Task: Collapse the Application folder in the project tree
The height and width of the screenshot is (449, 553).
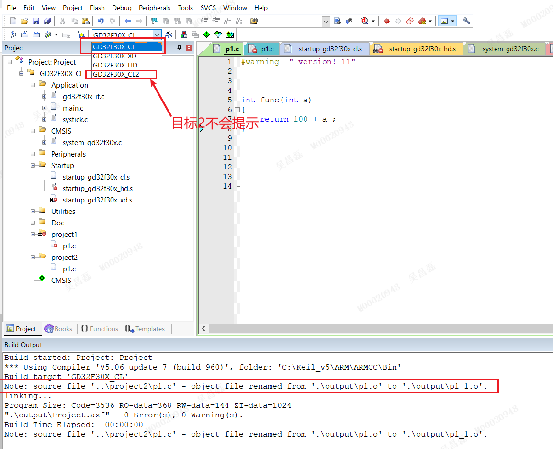Action: click(33, 85)
